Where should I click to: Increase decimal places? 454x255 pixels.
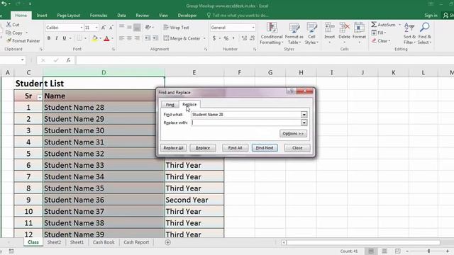[x=244, y=38]
